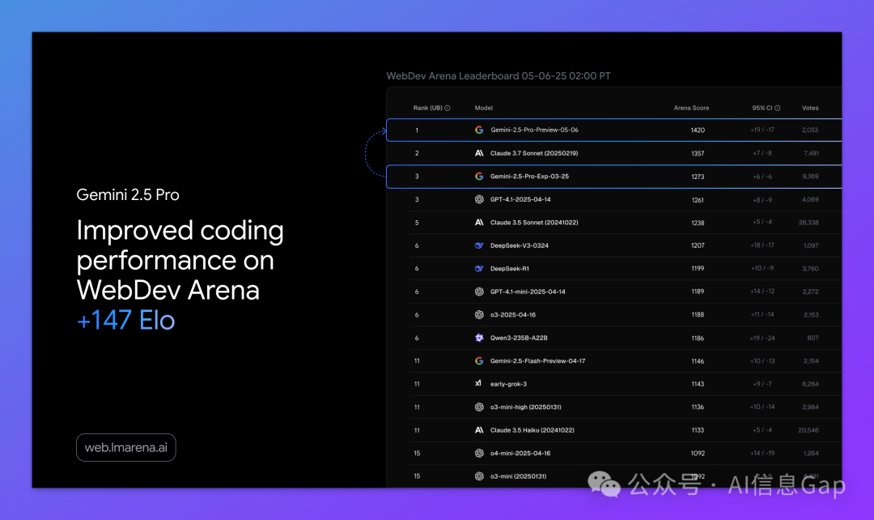Click the Anthropic icon beside Claude 3.7 Sonnet

click(x=479, y=153)
